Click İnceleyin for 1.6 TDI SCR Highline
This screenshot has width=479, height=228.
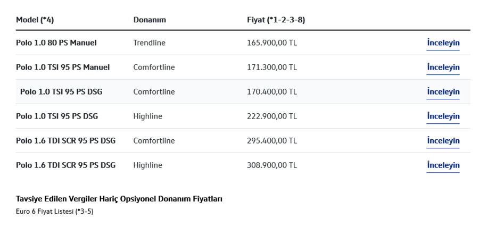443,165
